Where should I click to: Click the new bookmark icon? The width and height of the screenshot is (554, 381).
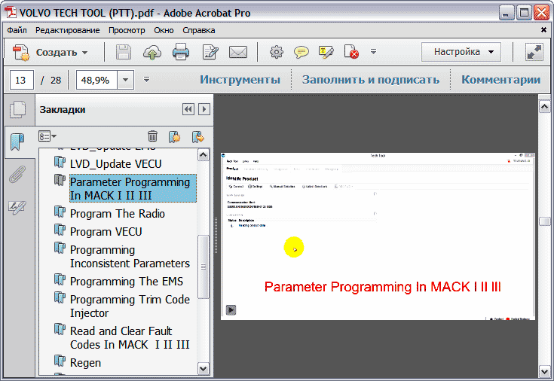[174, 136]
